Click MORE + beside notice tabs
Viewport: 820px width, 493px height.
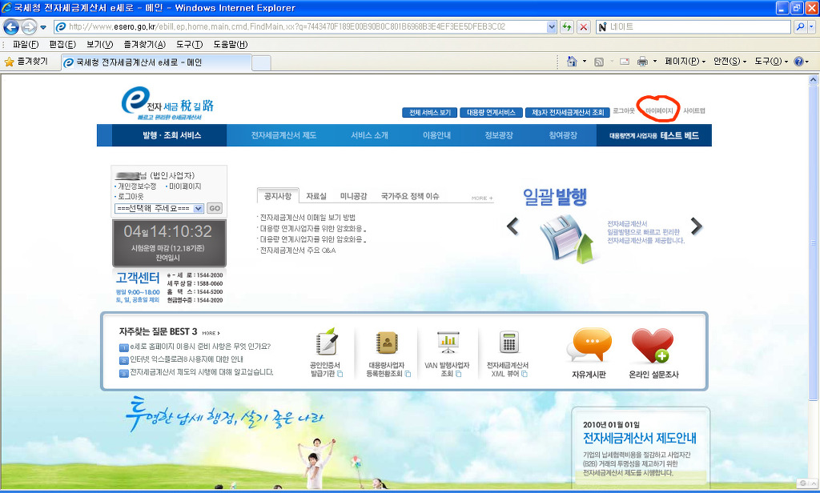point(481,198)
